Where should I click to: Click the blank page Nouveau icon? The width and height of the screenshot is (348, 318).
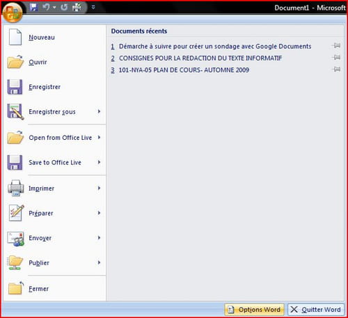point(15,37)
